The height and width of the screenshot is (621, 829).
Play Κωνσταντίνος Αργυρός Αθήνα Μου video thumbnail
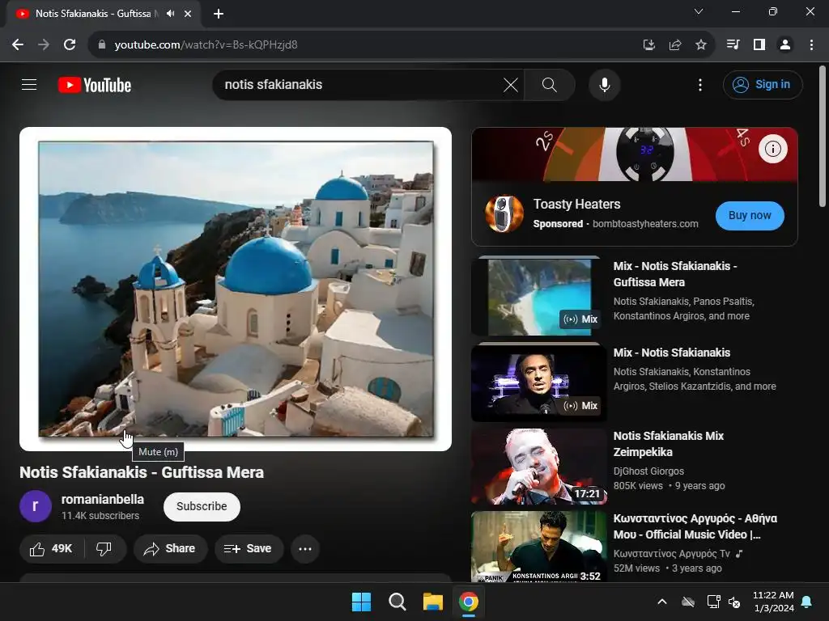coord(538,547)
